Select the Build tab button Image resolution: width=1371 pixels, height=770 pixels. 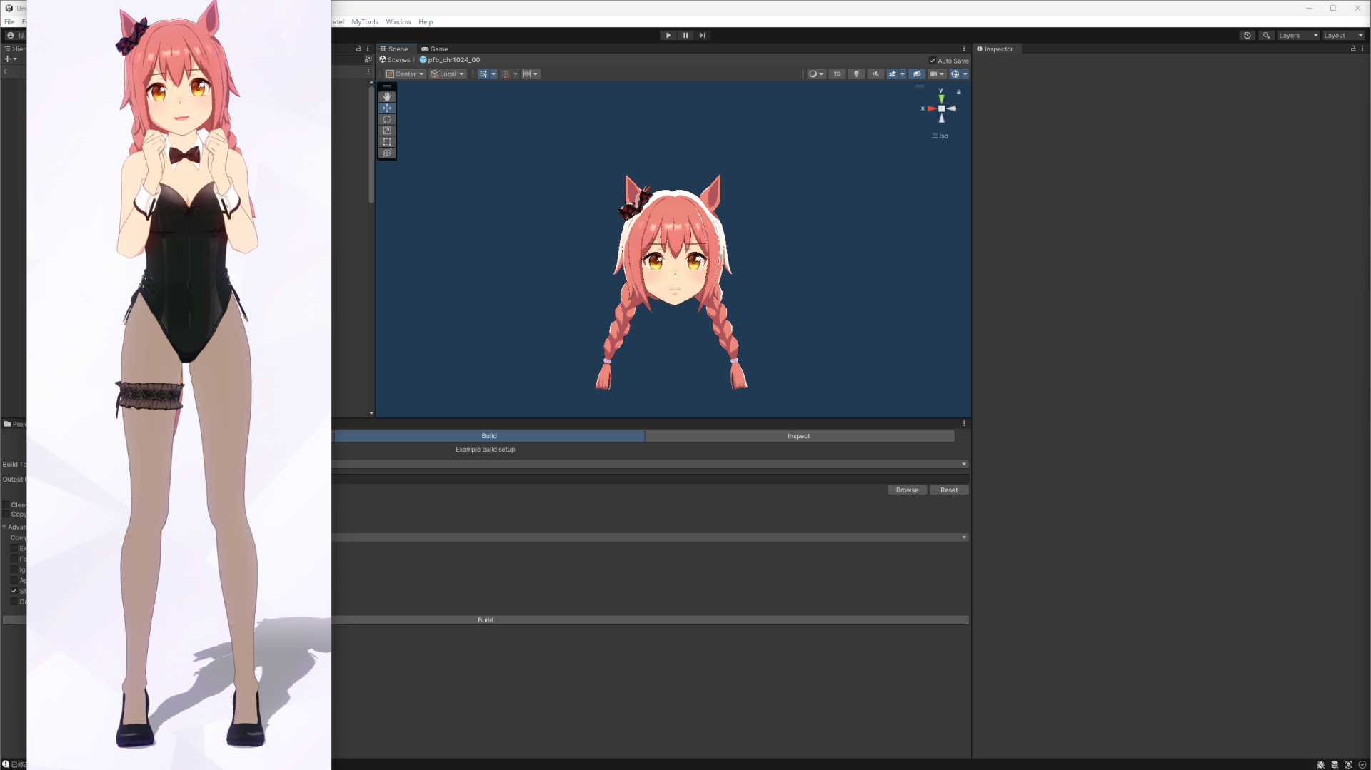(x=489, y=436)
